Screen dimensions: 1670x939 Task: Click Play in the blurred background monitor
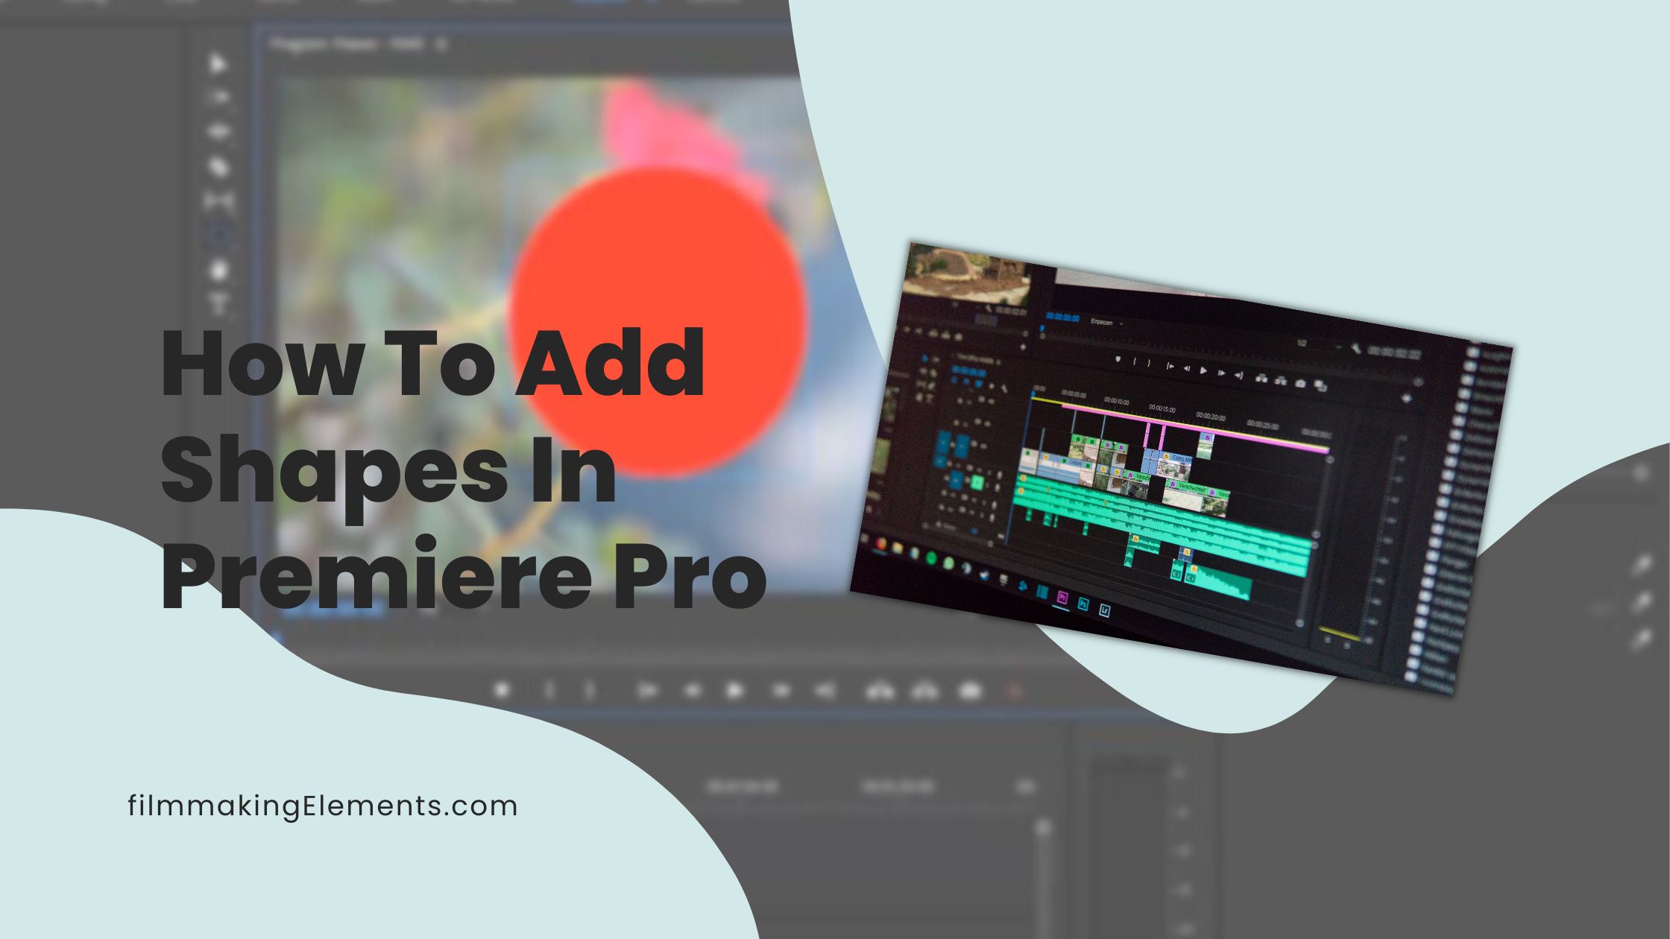[x=734, y=691]
